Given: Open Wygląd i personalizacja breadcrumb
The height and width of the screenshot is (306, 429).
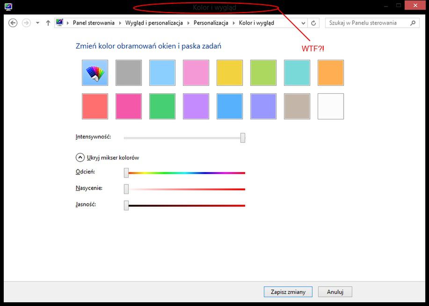Looking at the screenshot, I should tap(154, 23).
